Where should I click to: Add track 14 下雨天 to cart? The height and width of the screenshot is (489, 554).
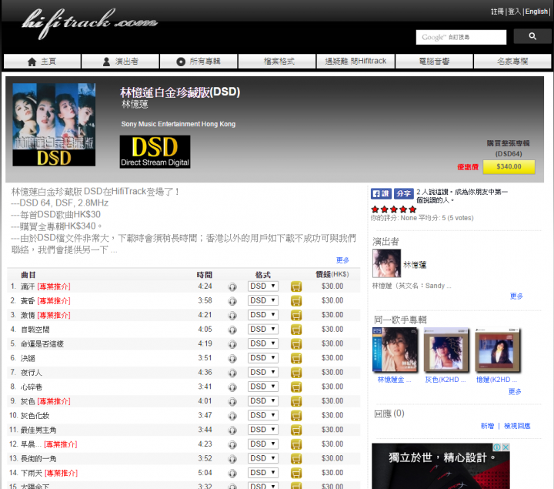[x=296, y=473]
